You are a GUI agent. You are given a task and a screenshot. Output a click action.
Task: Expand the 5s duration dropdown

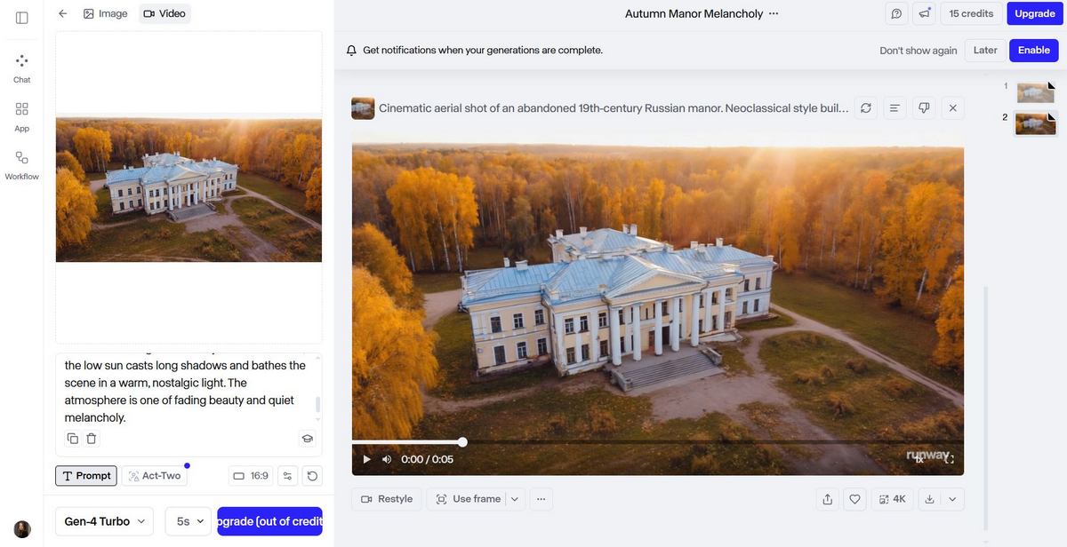(189, 521)
